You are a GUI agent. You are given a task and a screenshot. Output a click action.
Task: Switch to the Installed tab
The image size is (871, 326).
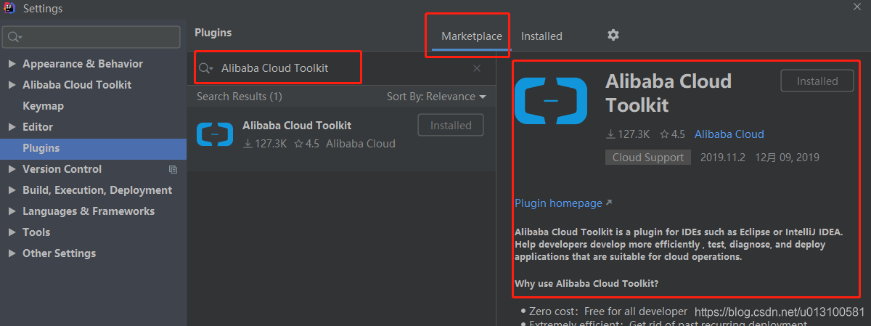pos(541,36)
